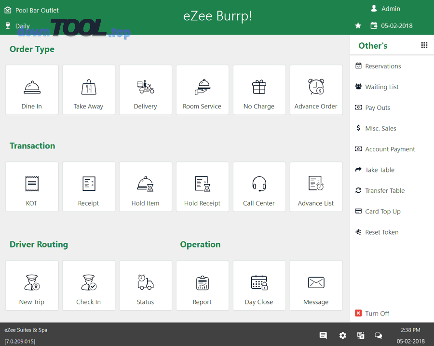Screen dimensions: 434x346
Task: Click version text [7.0.209.015]
Action: pyautogui.click(x=20, y=341)
